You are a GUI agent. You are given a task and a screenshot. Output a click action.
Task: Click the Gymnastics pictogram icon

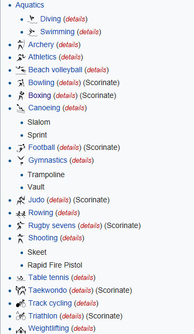coord(21,161)
